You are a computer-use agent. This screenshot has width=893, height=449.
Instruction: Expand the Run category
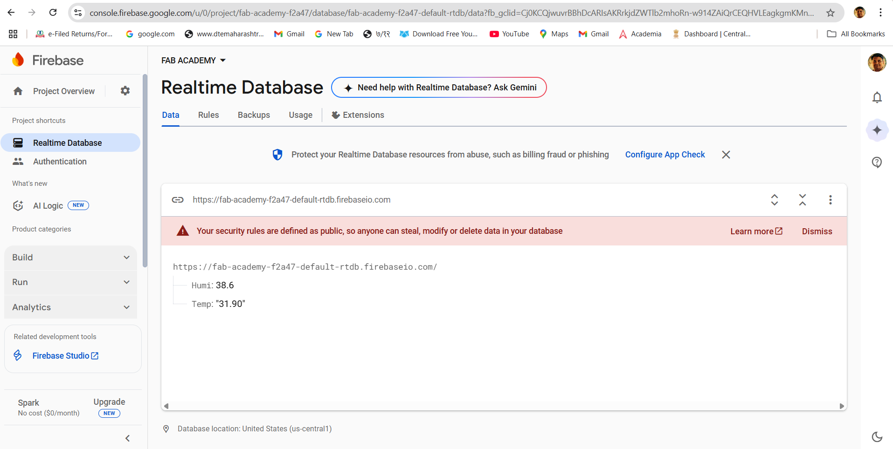(x=71, y=282)
